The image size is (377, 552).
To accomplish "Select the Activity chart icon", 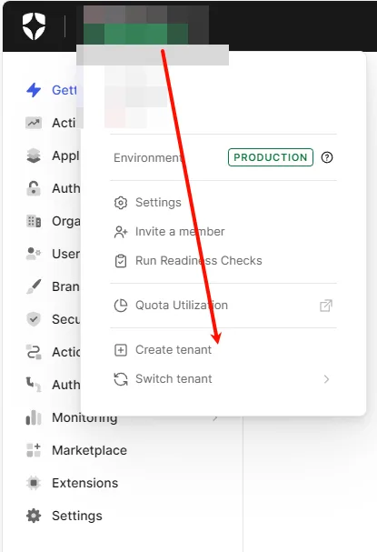I will coord(34,123).
